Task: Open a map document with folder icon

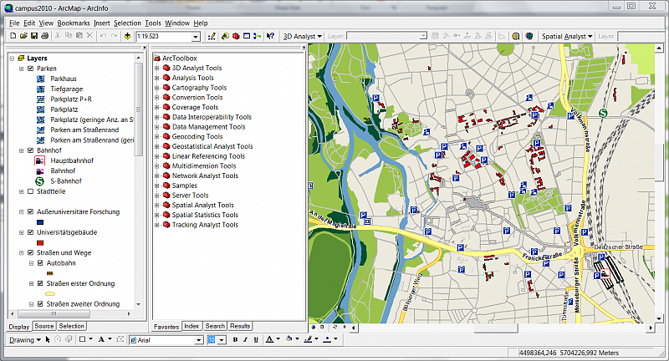Action: (x=23, y=36)
